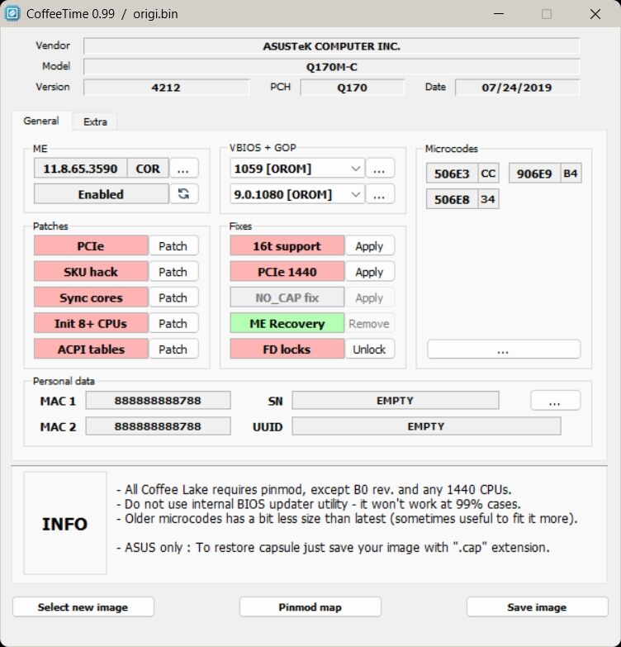This screenshot has width=621, height=647.
Task: Click the INFO box
Action: click(x=65, y=523)
